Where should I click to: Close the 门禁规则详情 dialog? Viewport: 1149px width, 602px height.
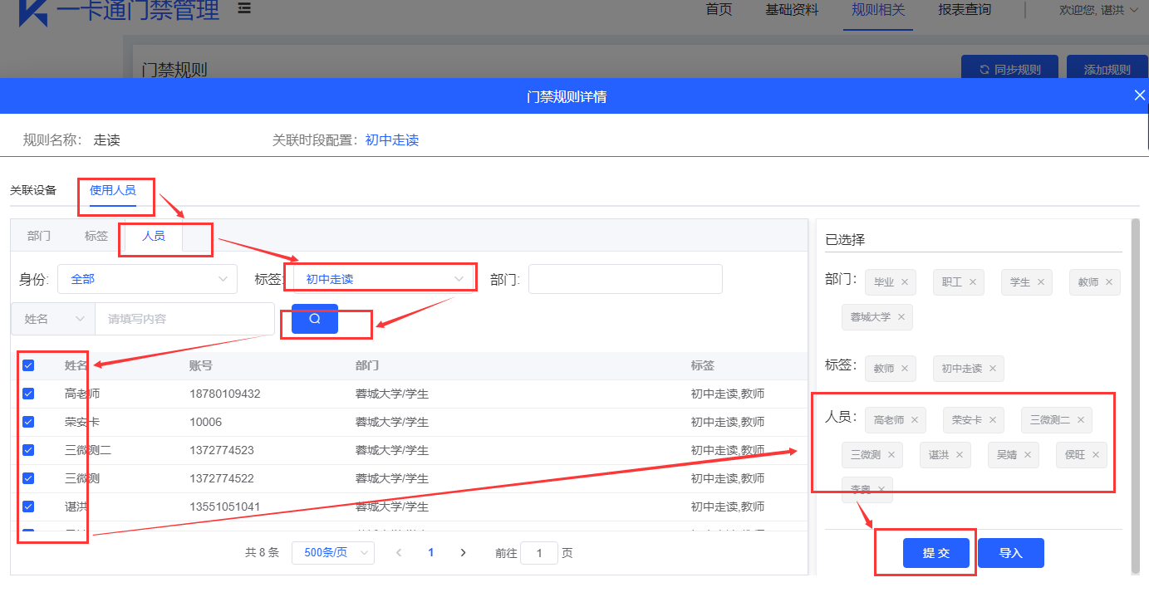[x=1139, y=95]
